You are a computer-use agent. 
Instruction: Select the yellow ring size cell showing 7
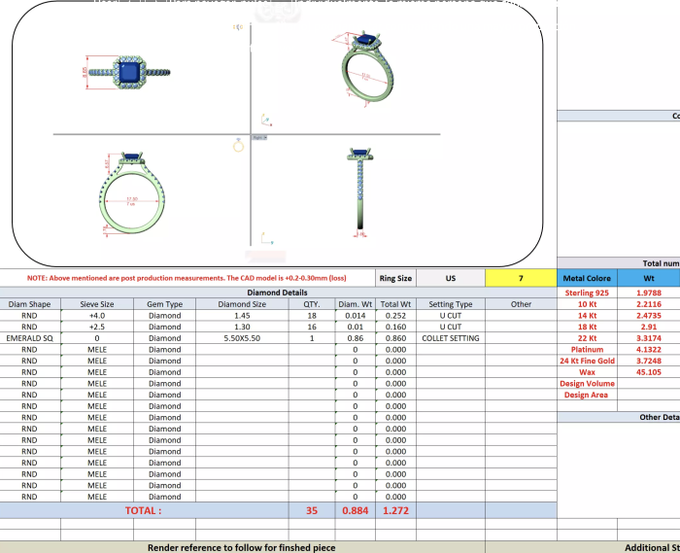pyautogui.click(x=521, y=278)
